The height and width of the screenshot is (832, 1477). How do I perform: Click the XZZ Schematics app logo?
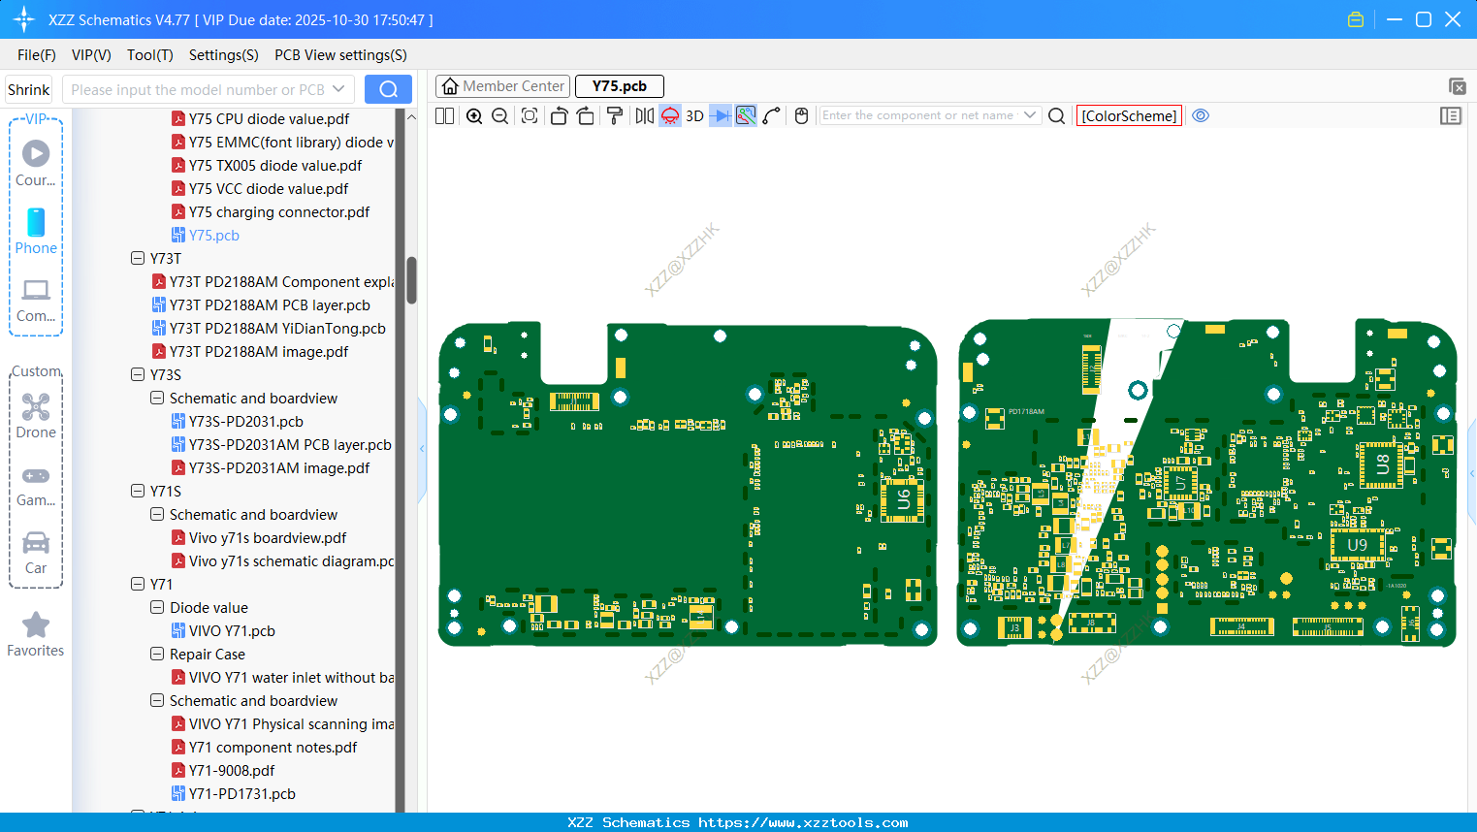click(24, 19)
